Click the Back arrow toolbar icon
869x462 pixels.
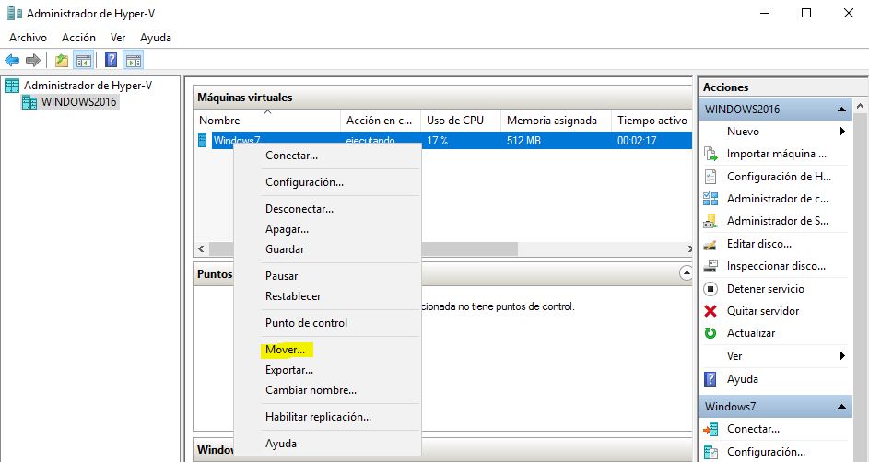point(12,60)
